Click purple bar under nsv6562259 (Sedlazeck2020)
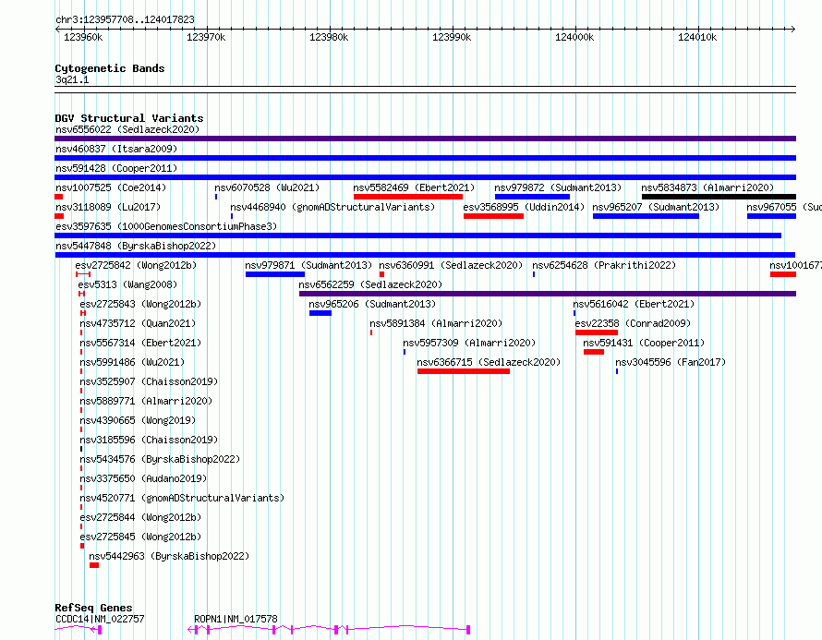 [548, 294]
